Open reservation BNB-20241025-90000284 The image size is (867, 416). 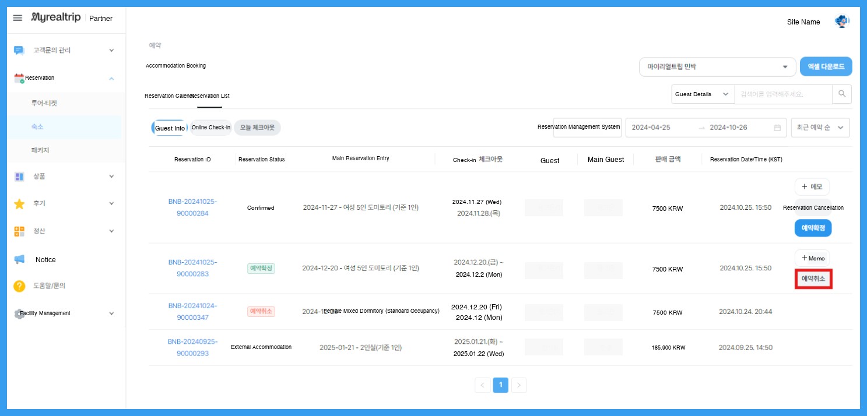192,207
